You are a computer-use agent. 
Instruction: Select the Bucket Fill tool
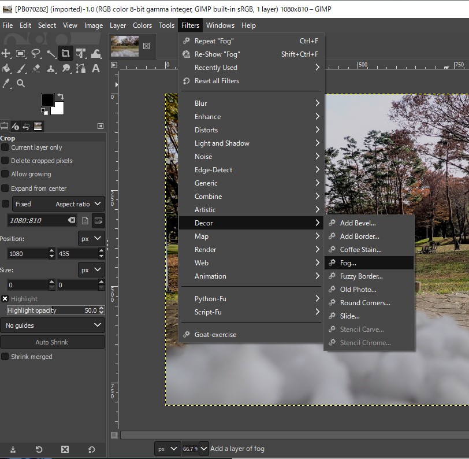pos(6,69)
